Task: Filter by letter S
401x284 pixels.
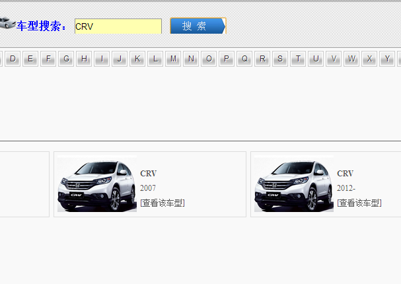Action: click(x=280, y=59)
